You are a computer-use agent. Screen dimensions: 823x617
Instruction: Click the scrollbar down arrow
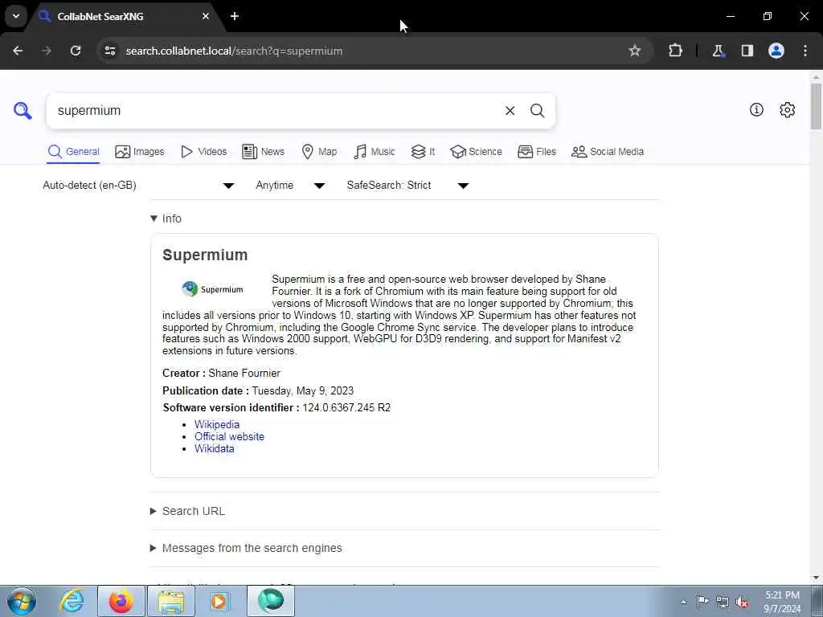[x=816, y=578]
